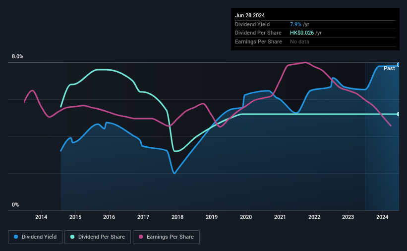The image size is (407, 251).
Task: Click the 2015 x-axis label
Action: pos(75,217)
